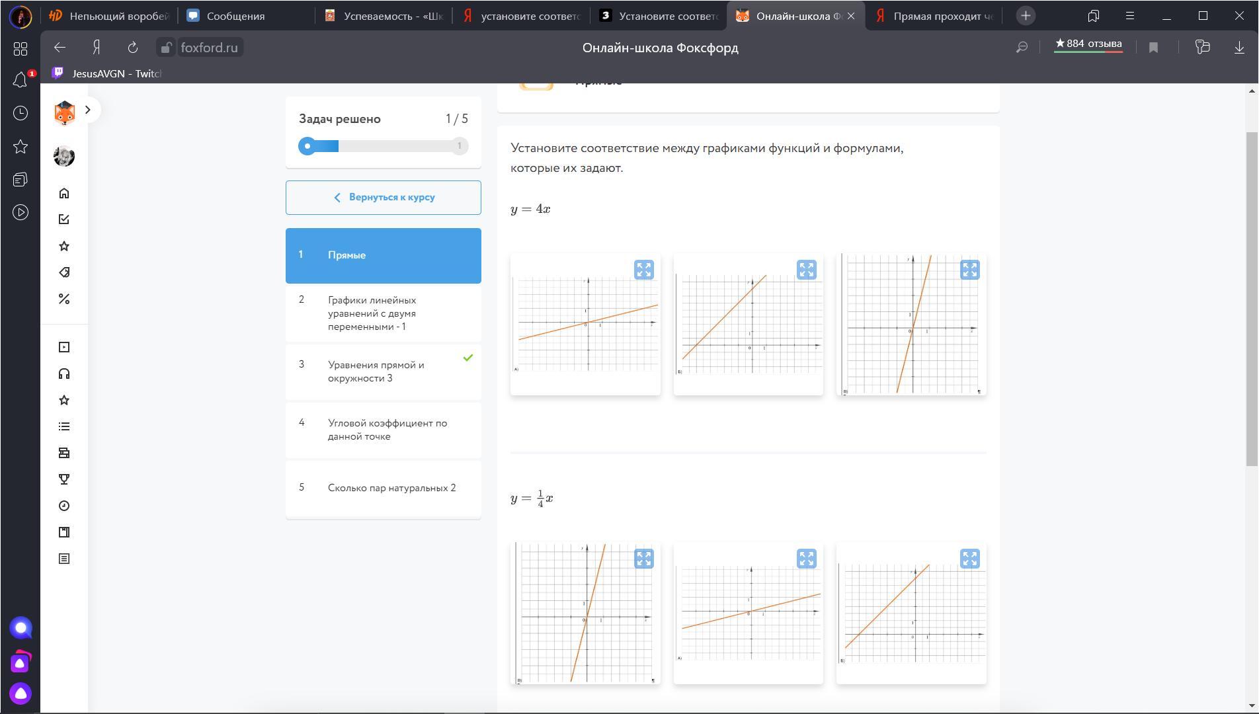Open the Alice assistant icon

click(x=20, y=694)
